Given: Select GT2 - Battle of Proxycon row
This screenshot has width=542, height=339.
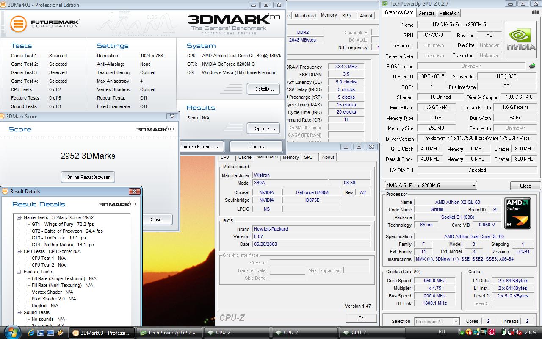Looking at the screenshot, I should [x=67, y=231].
